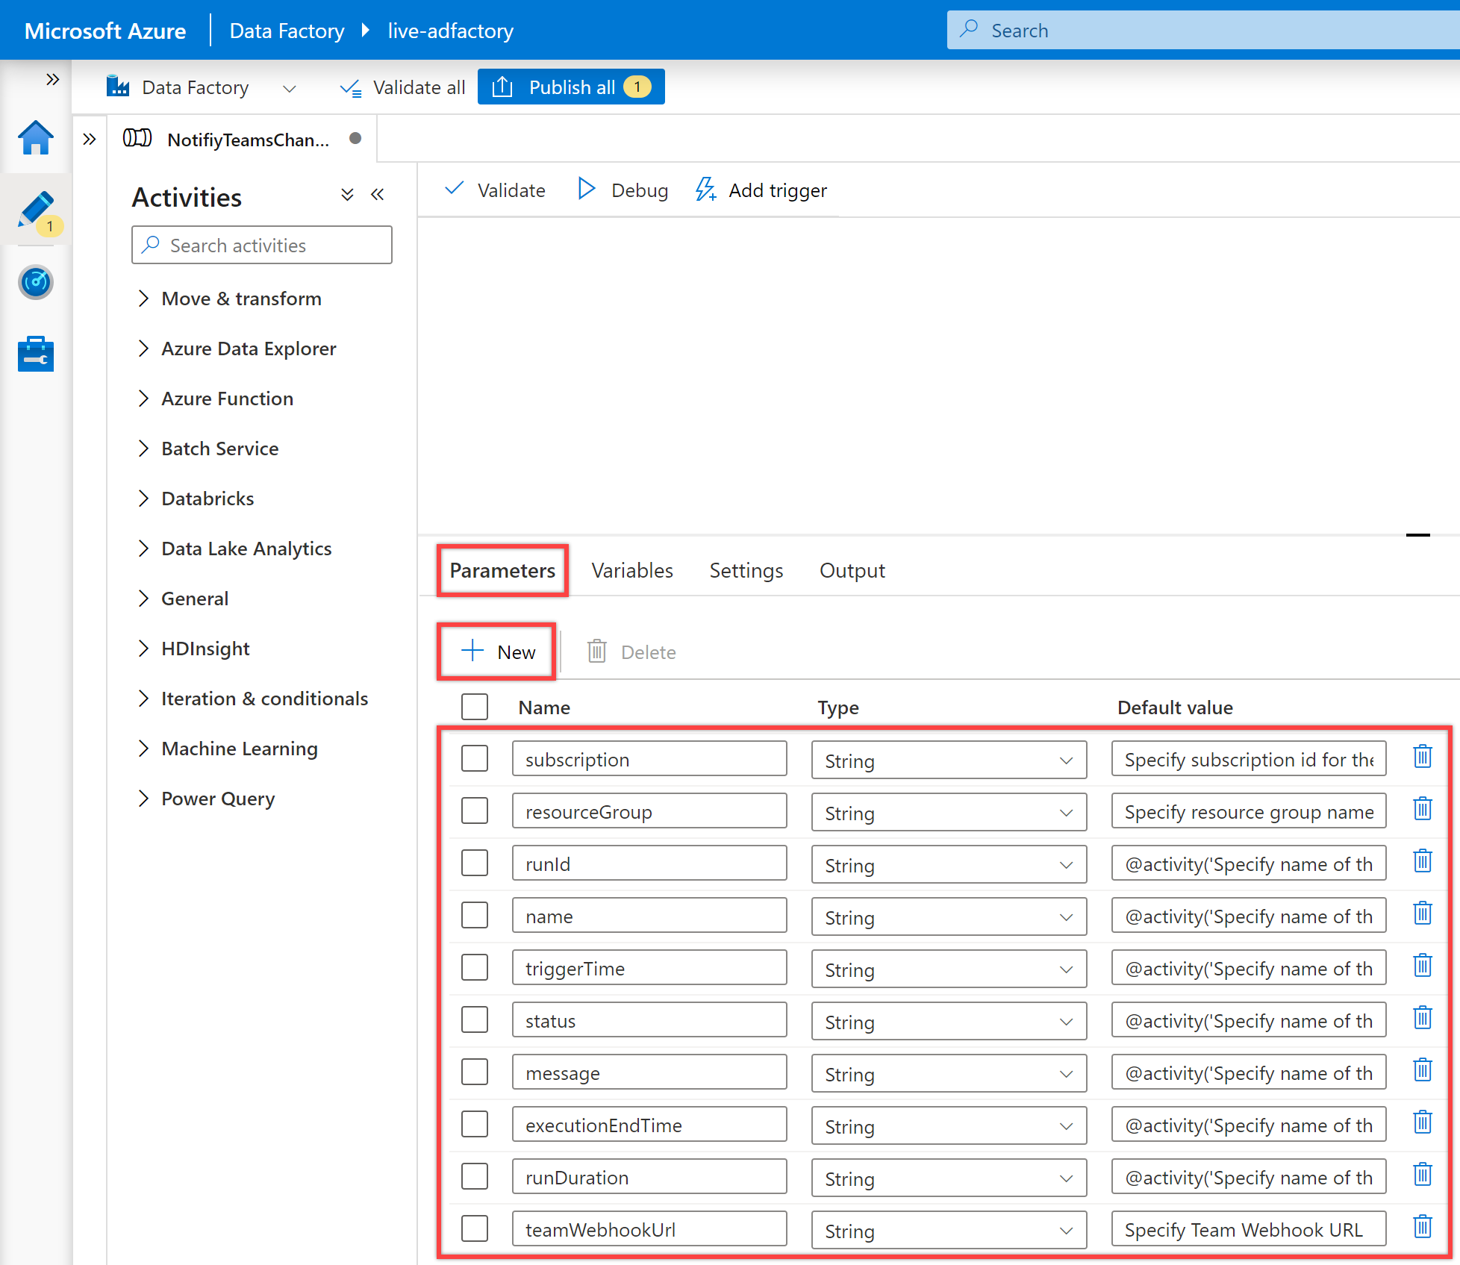Toggle checkbox for subscription parameter

tap(477, 760)
